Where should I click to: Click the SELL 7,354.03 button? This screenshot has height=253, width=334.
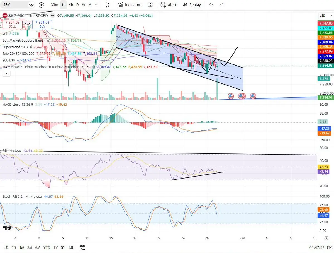click(12, 24)
